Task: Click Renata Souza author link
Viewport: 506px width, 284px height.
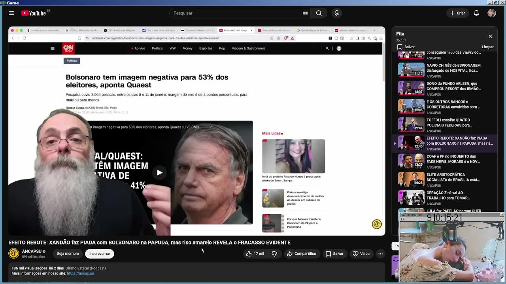Action: pos(75,108)
